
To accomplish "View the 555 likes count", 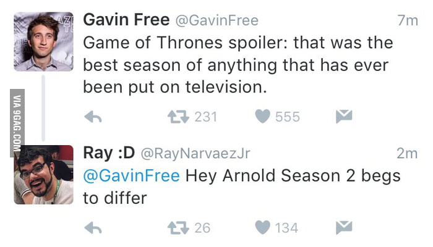I will (x=287, y=116).
